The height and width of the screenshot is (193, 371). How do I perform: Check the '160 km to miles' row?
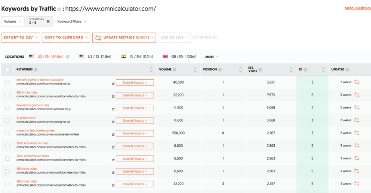[x=7, y=171]
